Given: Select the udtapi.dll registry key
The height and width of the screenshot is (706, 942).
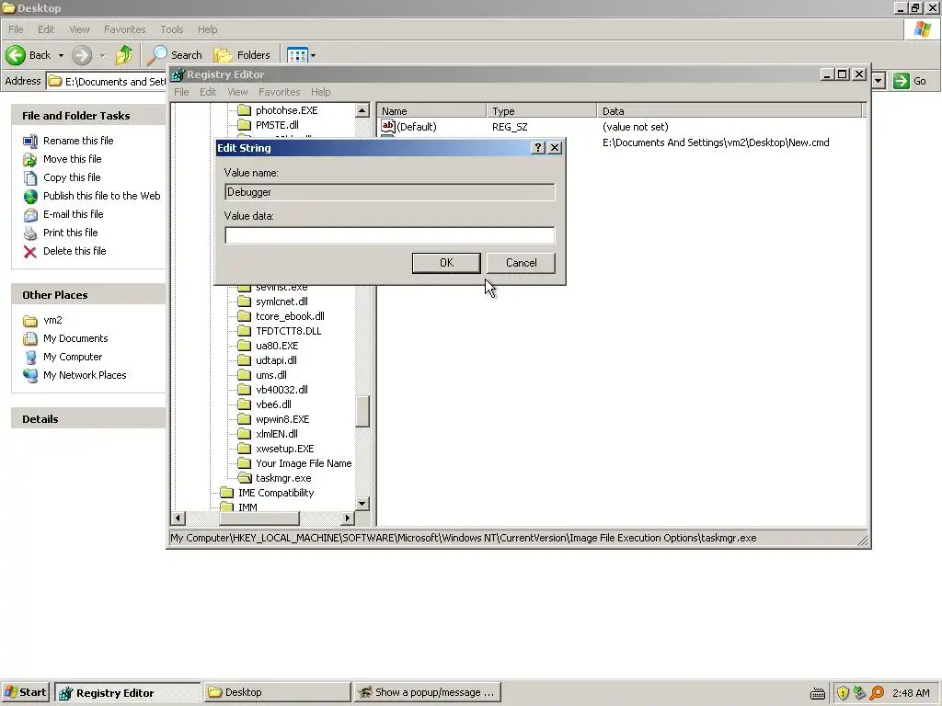Looking at the screenshot, I should tap(276, 360).
